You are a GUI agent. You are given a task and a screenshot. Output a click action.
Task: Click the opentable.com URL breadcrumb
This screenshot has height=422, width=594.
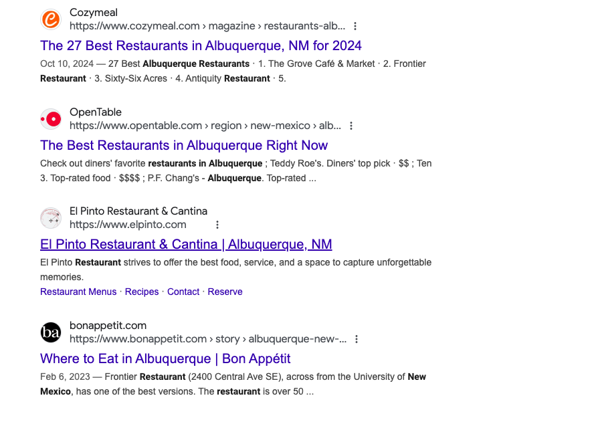pos(205,126)
